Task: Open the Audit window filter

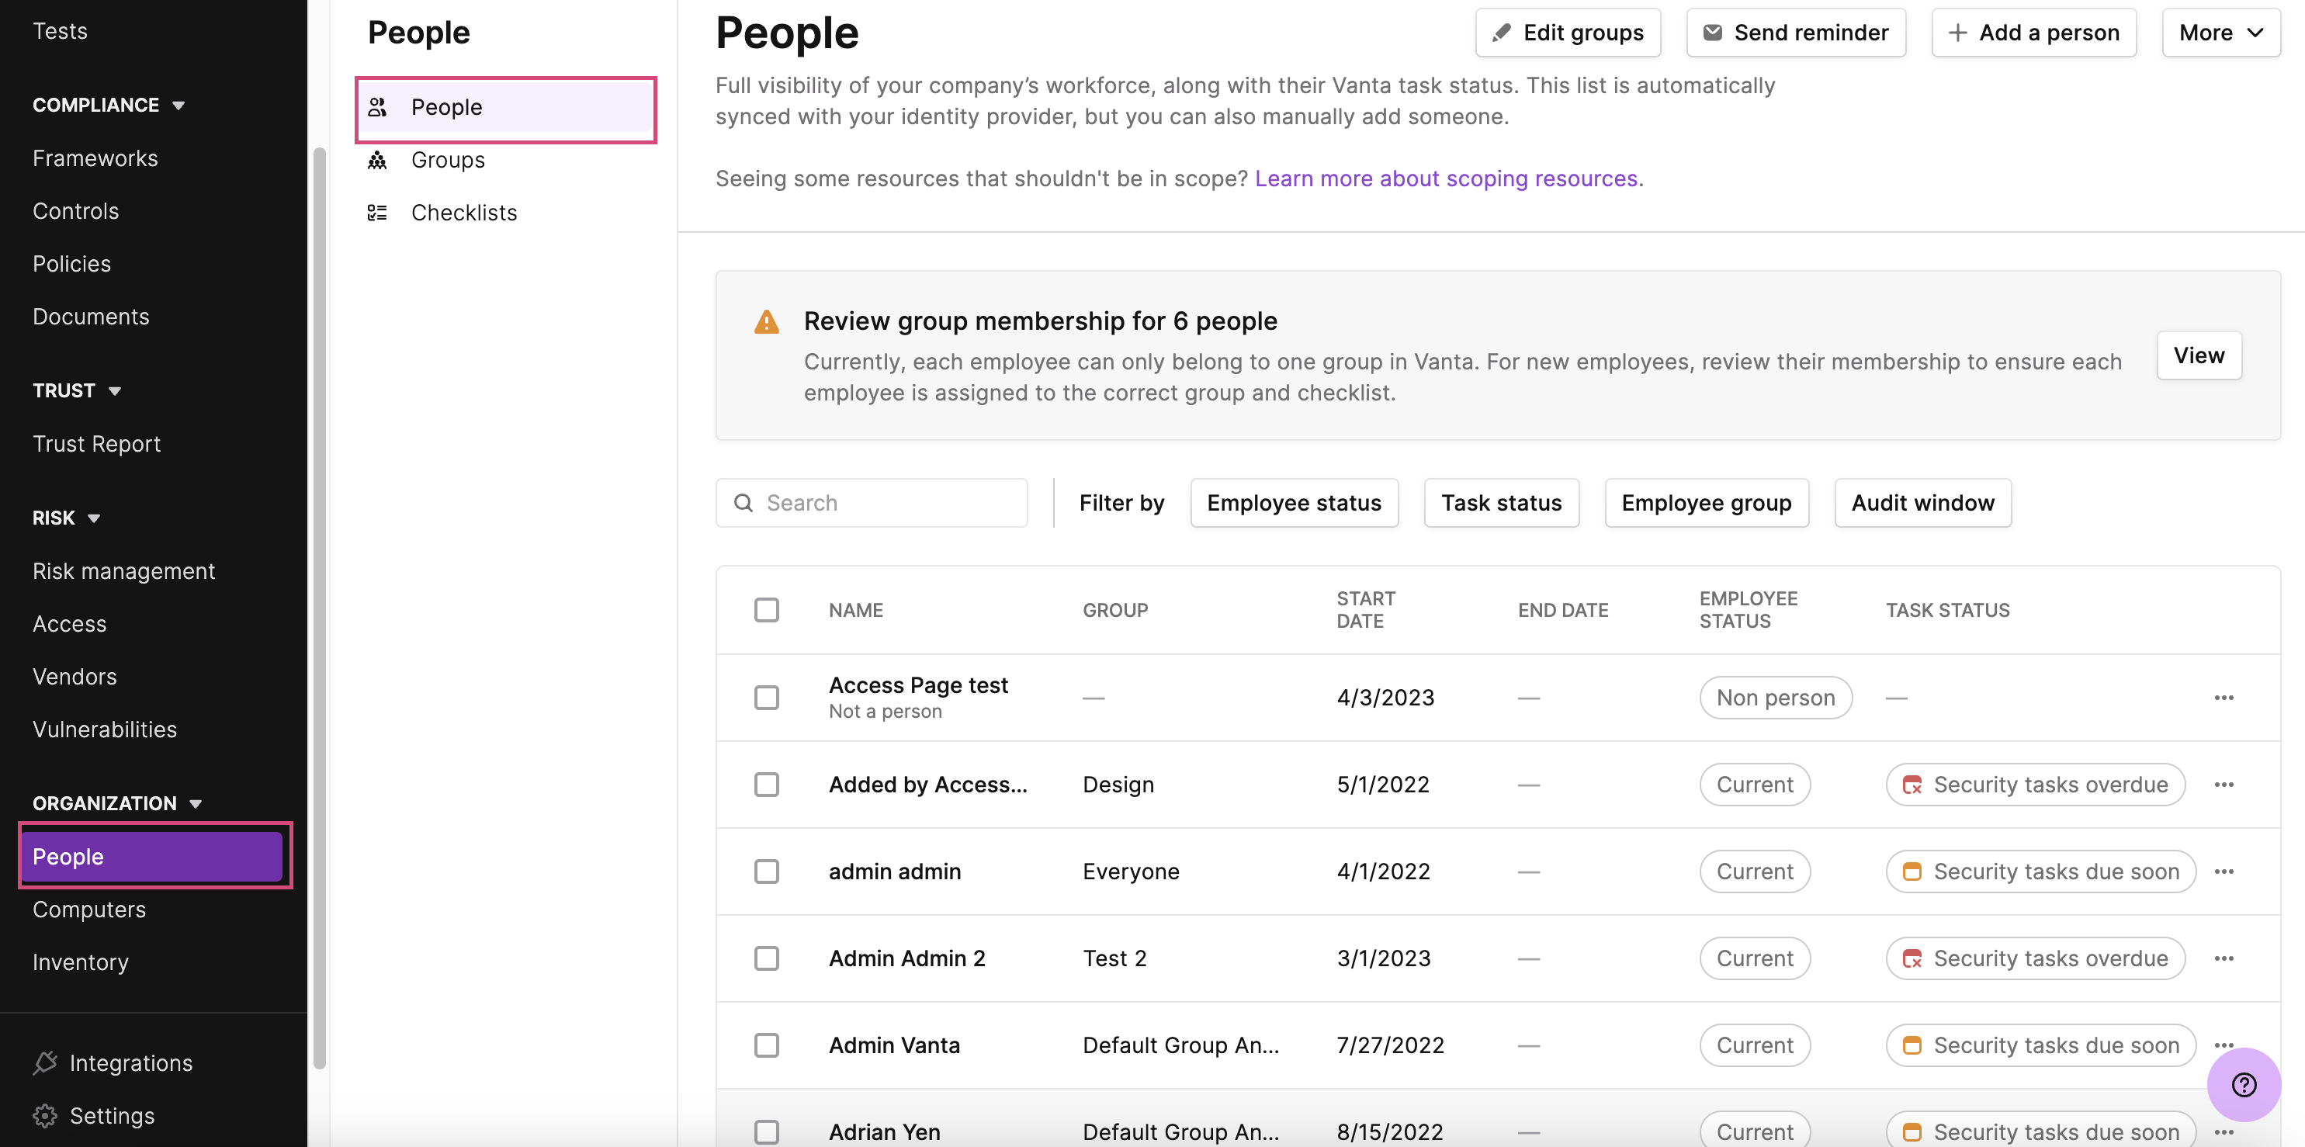Action: point(1923,503)
